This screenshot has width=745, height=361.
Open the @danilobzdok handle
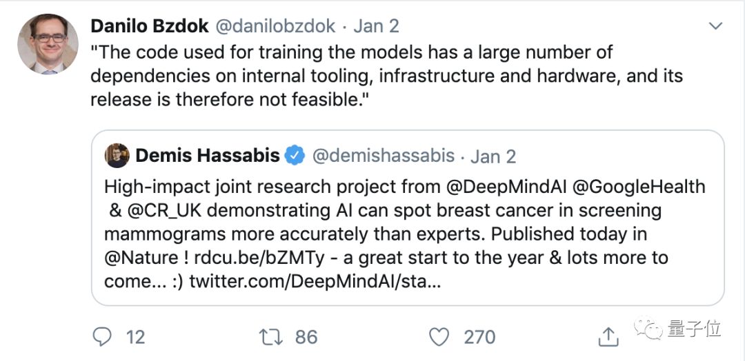pyautogui.click(x=275, y=26)
